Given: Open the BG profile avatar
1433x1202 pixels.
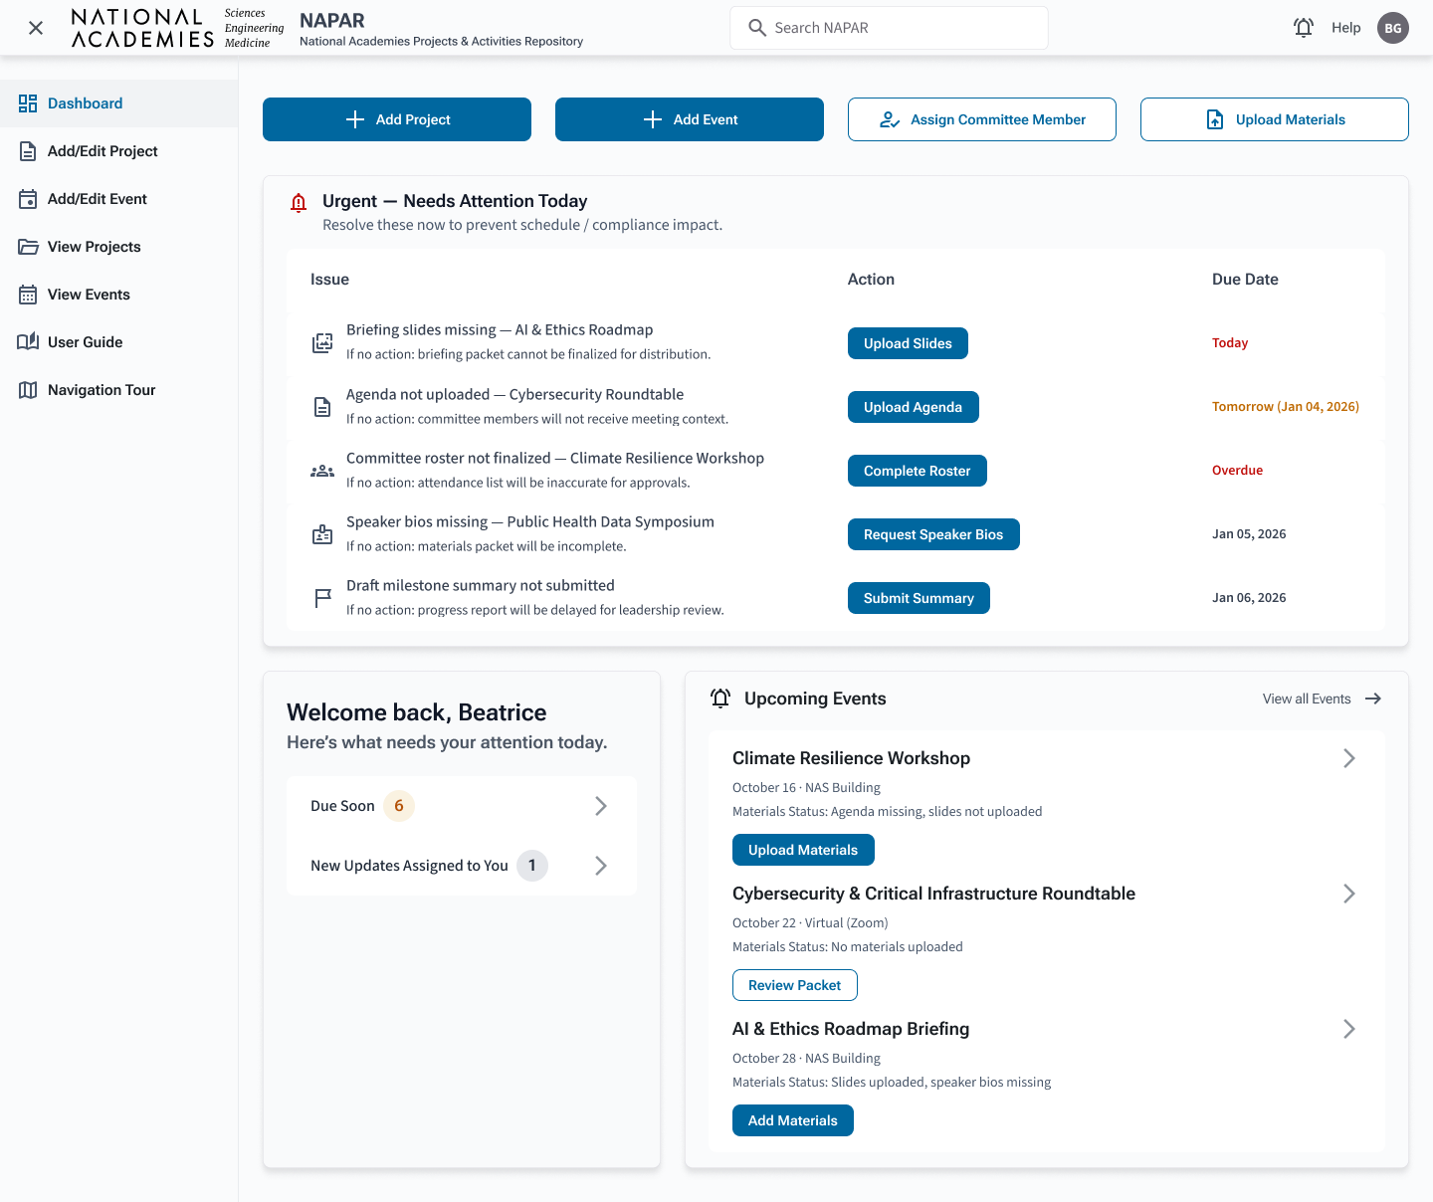Looking at the screenshot, I should pyautogui.click(x=1393, y=27).
